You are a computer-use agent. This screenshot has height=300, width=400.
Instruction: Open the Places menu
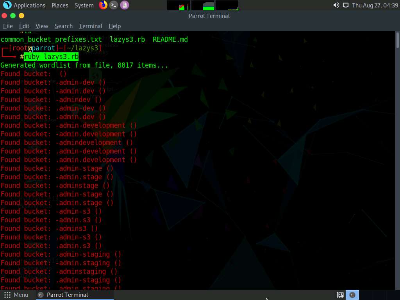pos(60,5)
